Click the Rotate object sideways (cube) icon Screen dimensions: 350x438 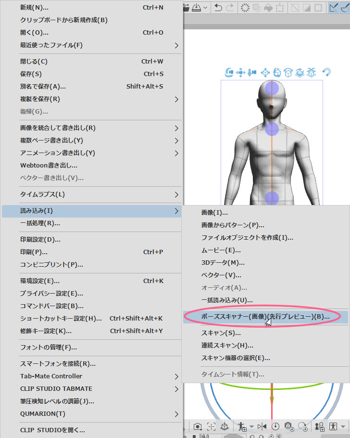[x=288, y=73]
